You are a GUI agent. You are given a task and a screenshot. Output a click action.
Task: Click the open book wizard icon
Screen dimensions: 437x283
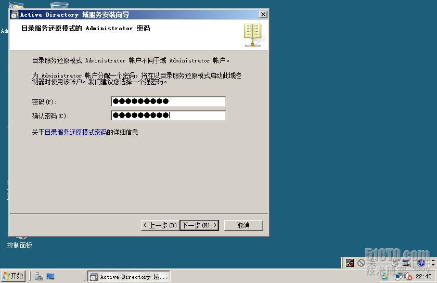tap(252, 34)
